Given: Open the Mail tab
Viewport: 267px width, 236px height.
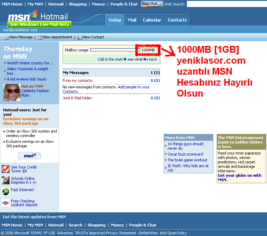Looking at the screenshot, I should (x=132, y=20).
